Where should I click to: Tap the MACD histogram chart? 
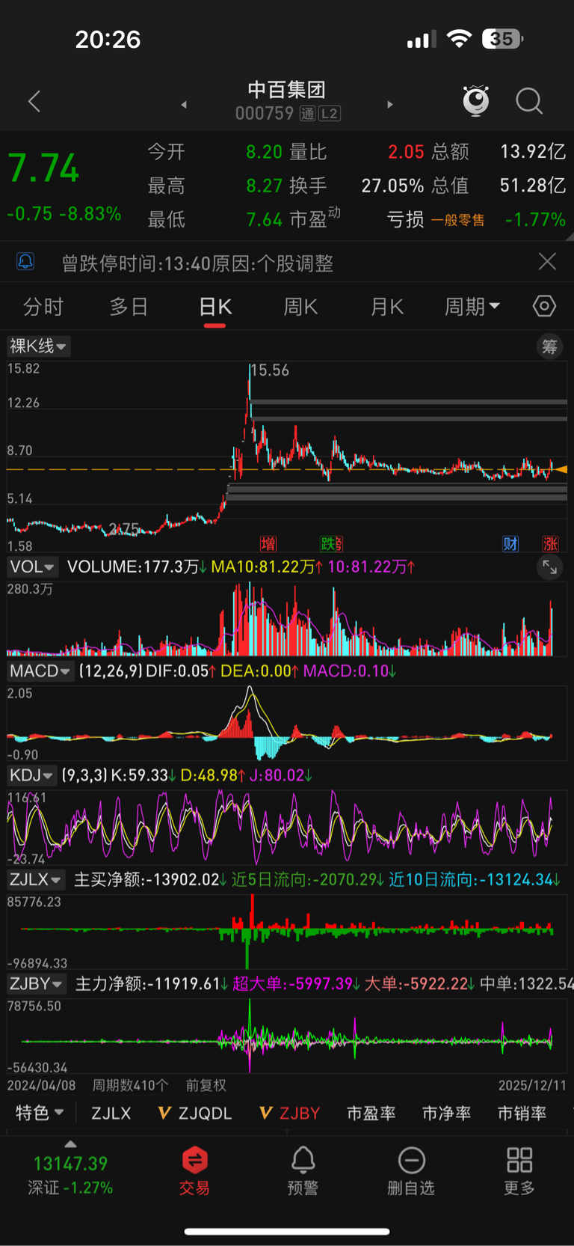tap(287, 722)
